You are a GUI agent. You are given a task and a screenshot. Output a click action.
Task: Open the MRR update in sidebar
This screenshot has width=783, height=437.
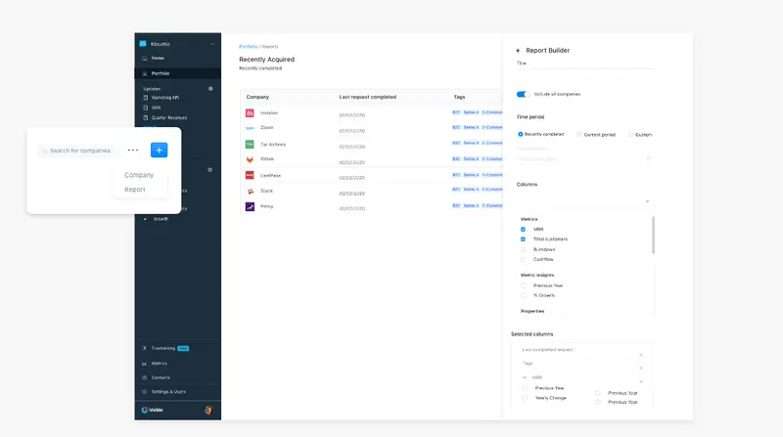pyautogui.click(x=156, y=108)
